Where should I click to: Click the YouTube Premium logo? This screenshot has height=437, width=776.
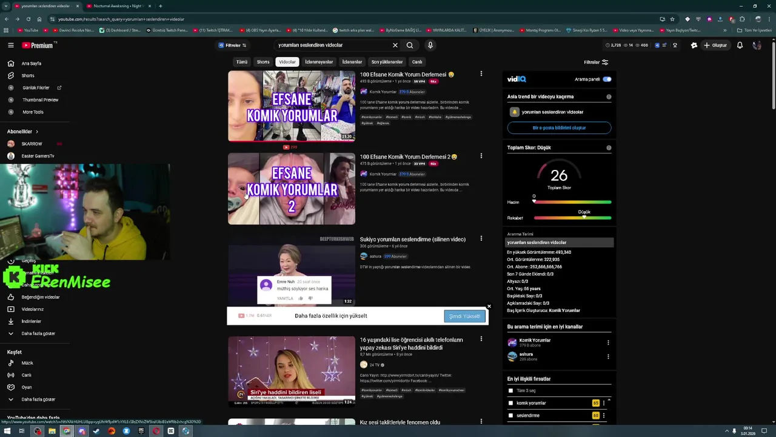click(38, 45)
